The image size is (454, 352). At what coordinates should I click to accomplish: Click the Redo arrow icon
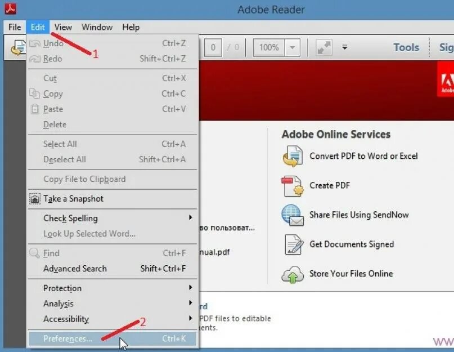tap(35, 59)
